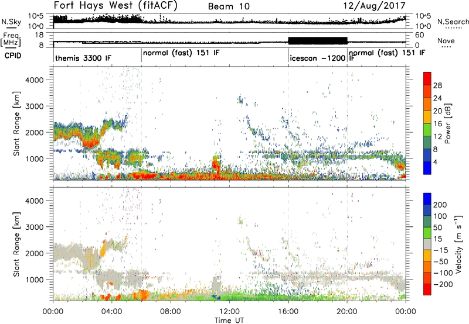This screenshot has width=469, height=324.
Task: Pick the velocity segment between -100 and -200
Action: (x=427, y=278)
